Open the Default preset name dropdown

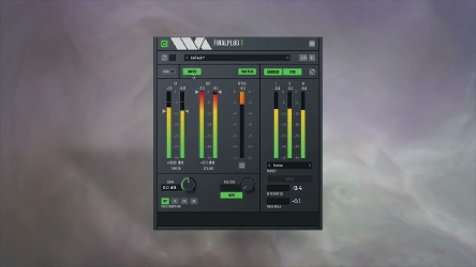pyautogui.click(x=237, y=57)
